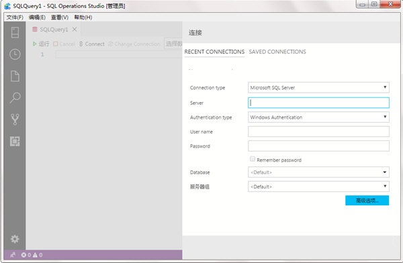Minimize the SQL Operations Studio window
This screenshot has height=263, width=403.
(x=363, y=4)
